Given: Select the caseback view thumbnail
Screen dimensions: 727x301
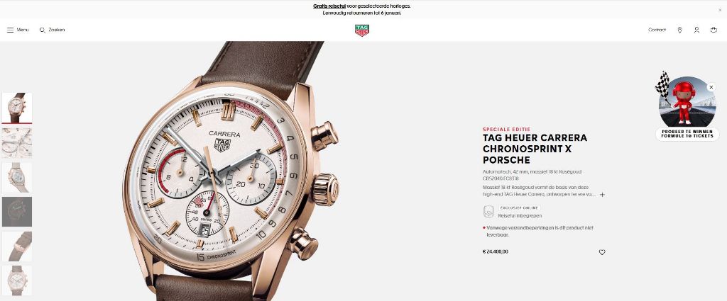Looking at the screenshot, I should (17, 178).
